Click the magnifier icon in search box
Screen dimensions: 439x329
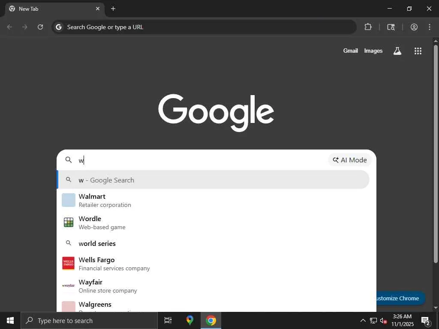point(68,160)
